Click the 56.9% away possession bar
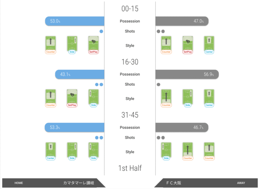This screenshot has width=260, height=189. 187,74
